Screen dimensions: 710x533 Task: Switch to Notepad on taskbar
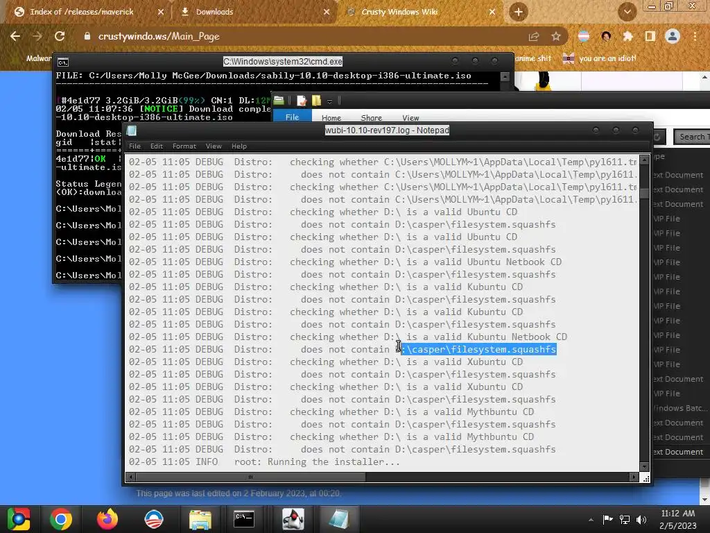[338, 519]
